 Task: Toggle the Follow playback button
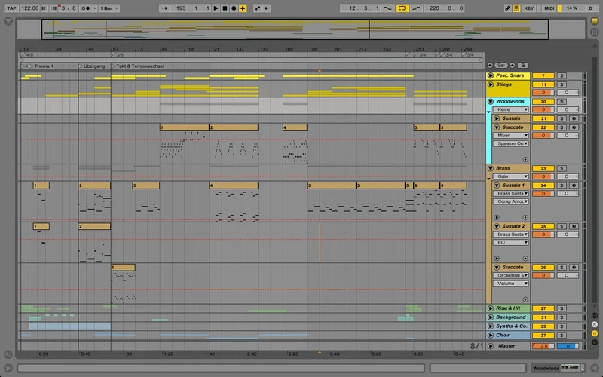[164, 8]
